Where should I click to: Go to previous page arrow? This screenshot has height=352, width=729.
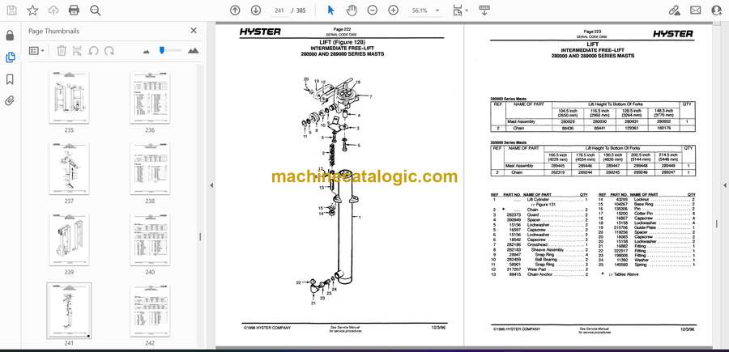point(235,11)
